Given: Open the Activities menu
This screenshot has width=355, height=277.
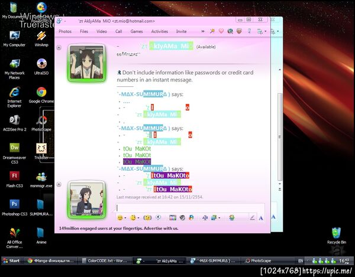Looking at the screenshot, I should coord(159,31).
